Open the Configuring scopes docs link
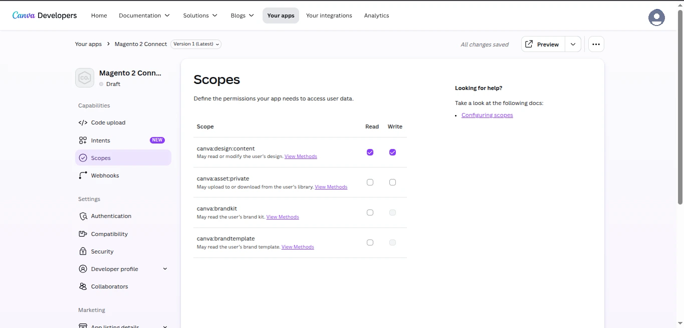The height and width of the screenshot is (328, 684). tap(487, 115)
